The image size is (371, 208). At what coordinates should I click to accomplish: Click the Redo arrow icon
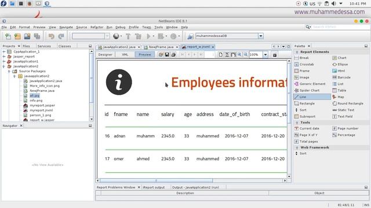click(61, 36)
